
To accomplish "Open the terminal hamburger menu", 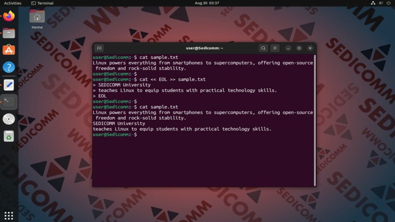I will pos(275,48).
